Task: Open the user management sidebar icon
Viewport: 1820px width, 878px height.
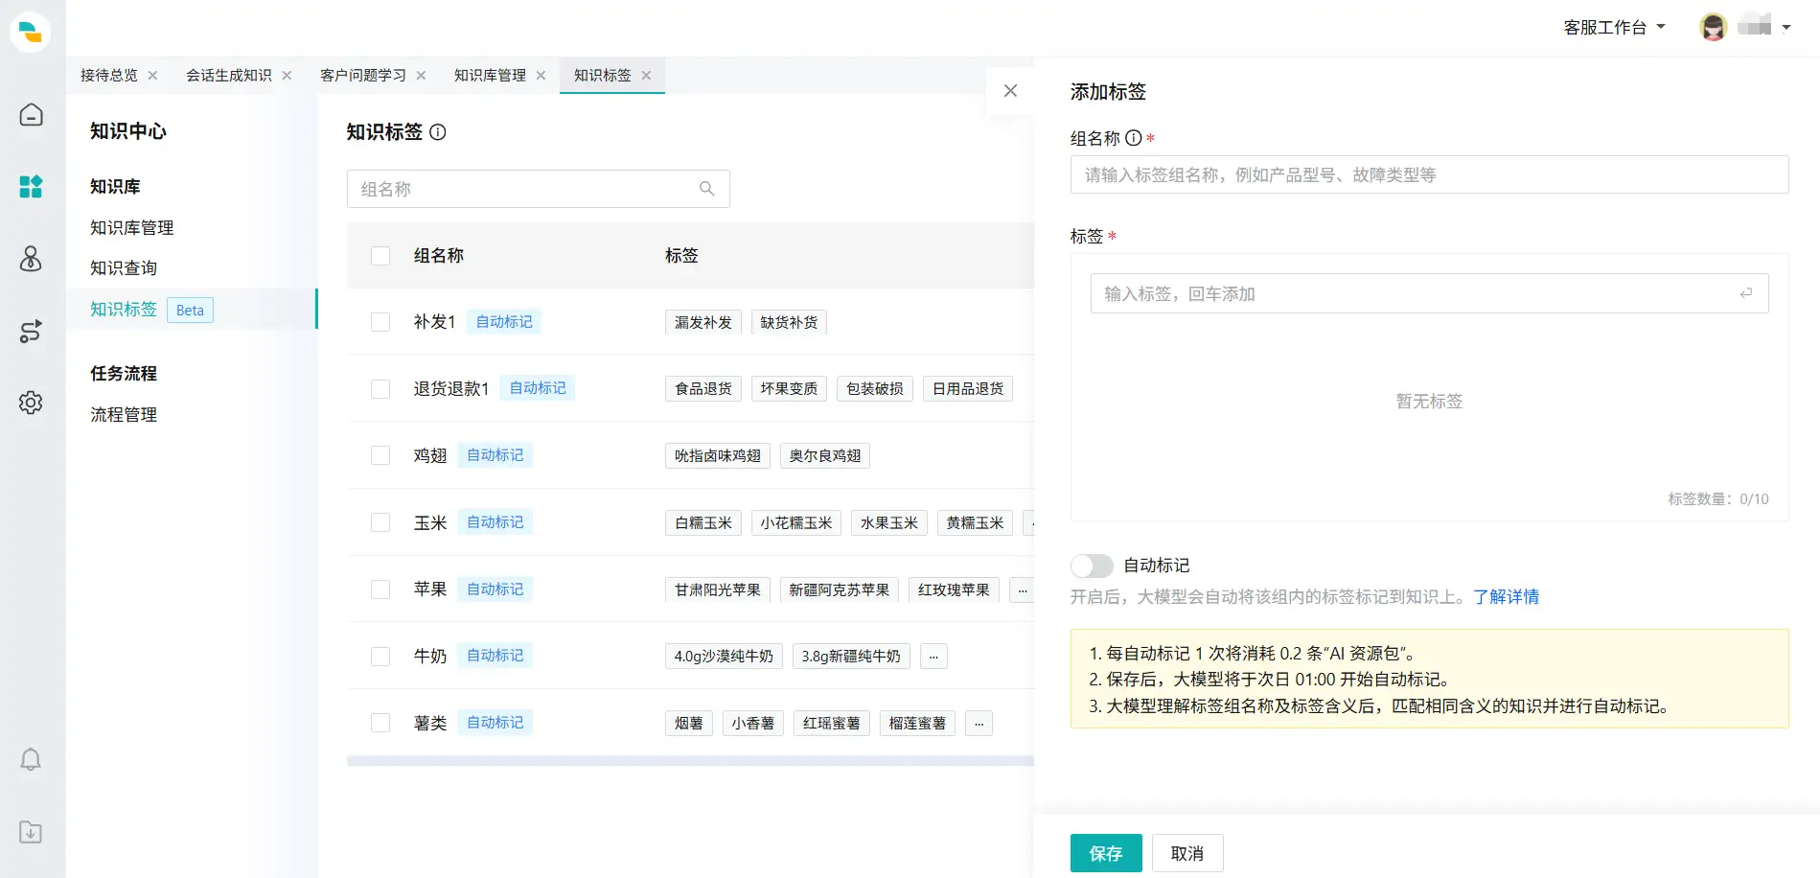Action: coord(31,259)
